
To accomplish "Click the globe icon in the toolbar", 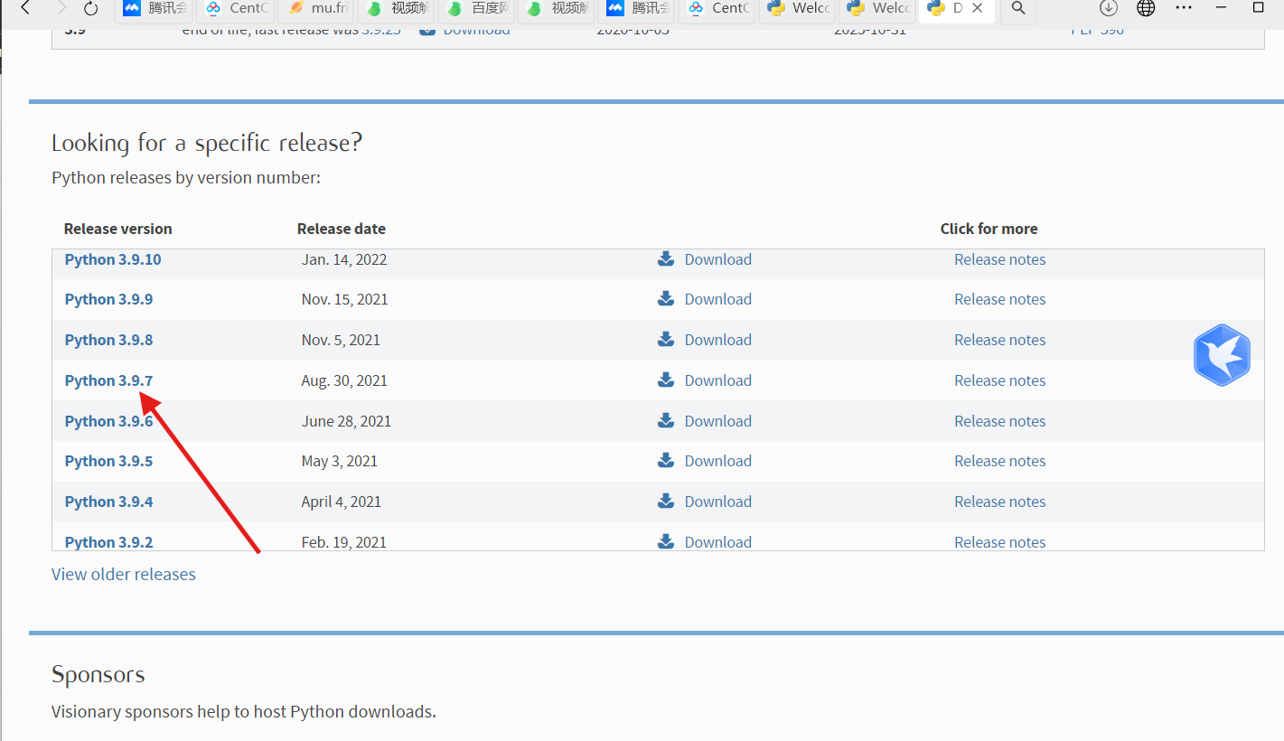I will (1146, 8).
